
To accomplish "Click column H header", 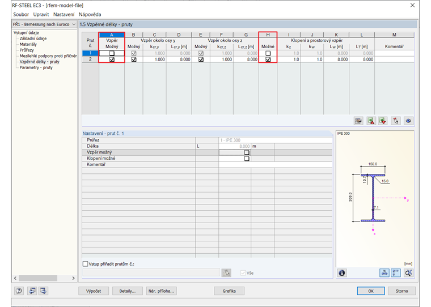I will coord(268,35).
